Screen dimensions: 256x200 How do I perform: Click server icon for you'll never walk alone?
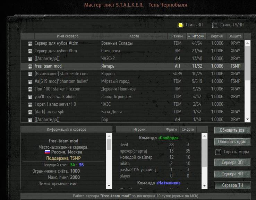tap(30, 97)
